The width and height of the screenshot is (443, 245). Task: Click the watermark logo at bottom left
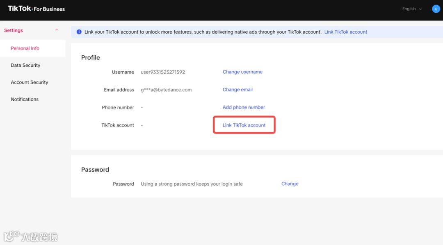tap(30, 236)
